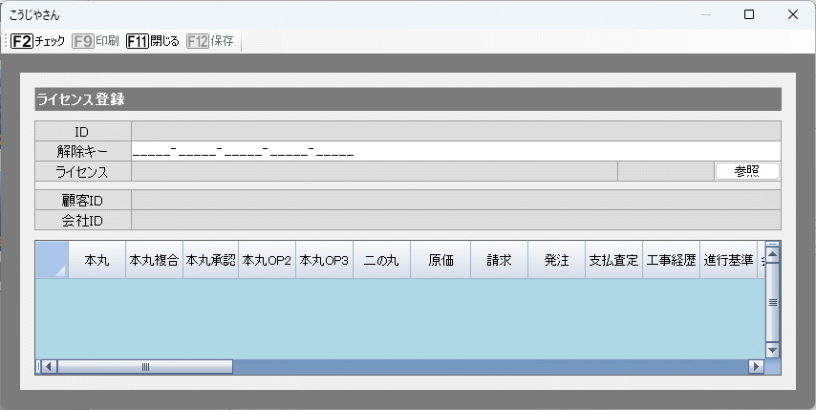816x410 pixels.
Task: Click the ライセンス path field
Action: (x=375, y=171)
